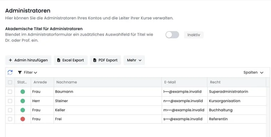Screen dimensions: 271x137
Task: Open the Mehr dropdown menu
Action: [x=134, y=60]
